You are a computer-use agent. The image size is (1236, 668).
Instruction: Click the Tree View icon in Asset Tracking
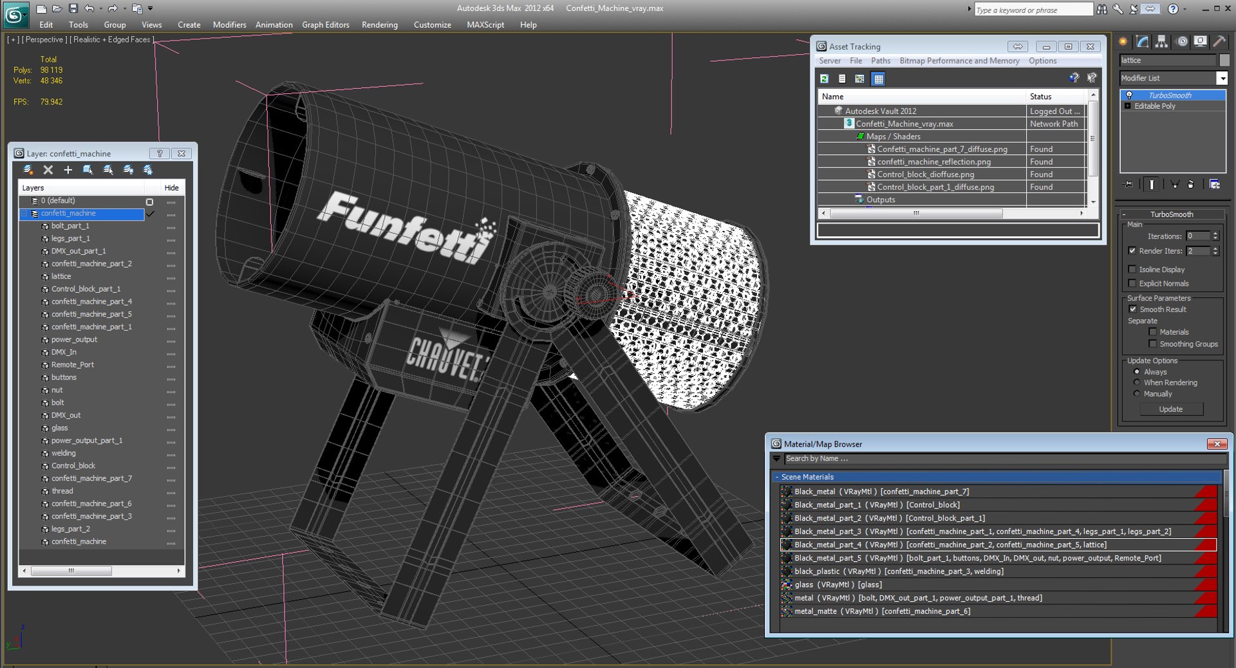[860, 79]
